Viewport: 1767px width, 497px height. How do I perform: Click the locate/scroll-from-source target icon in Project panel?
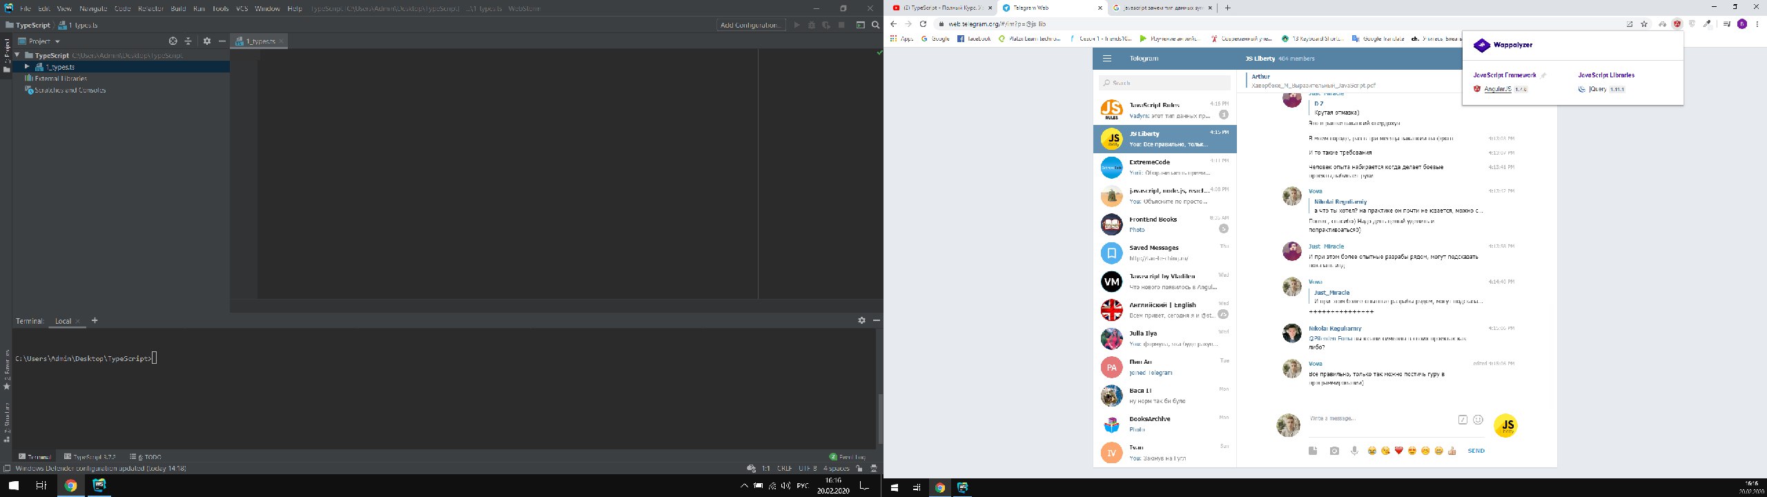click(x=173, y=41)
